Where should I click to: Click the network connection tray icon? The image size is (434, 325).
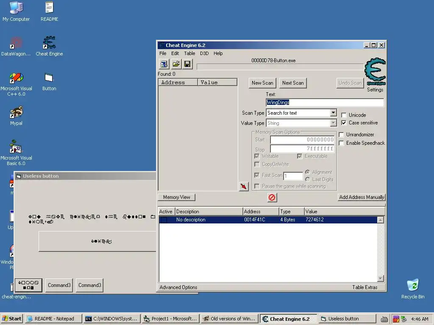pyautogui.click(x=403, y=319)
